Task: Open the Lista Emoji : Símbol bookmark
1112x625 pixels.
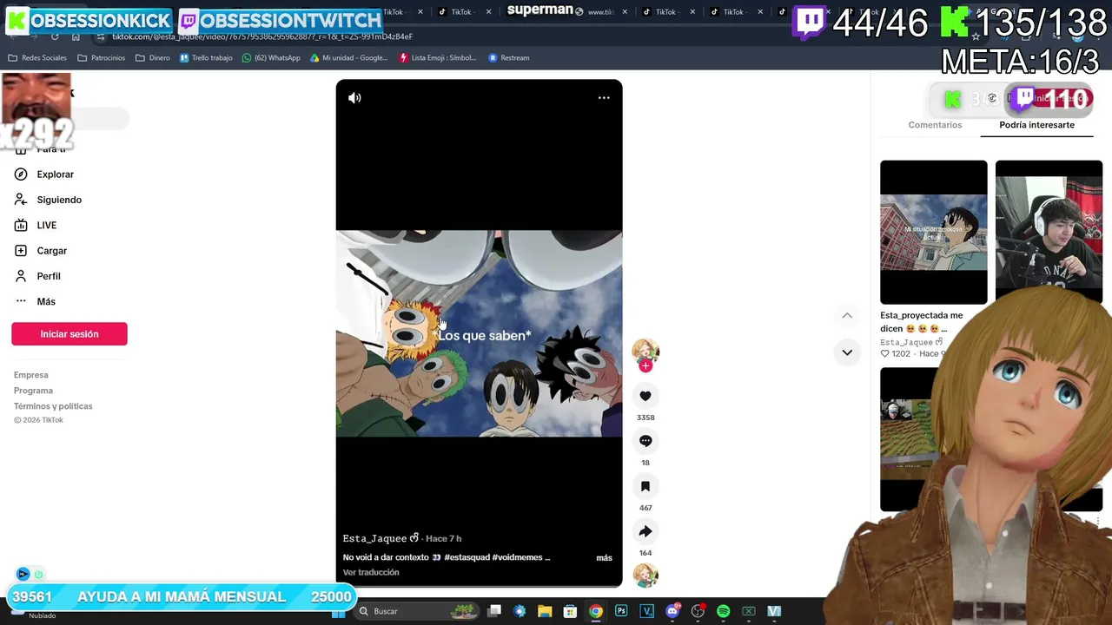Action: tap(438, 58)
